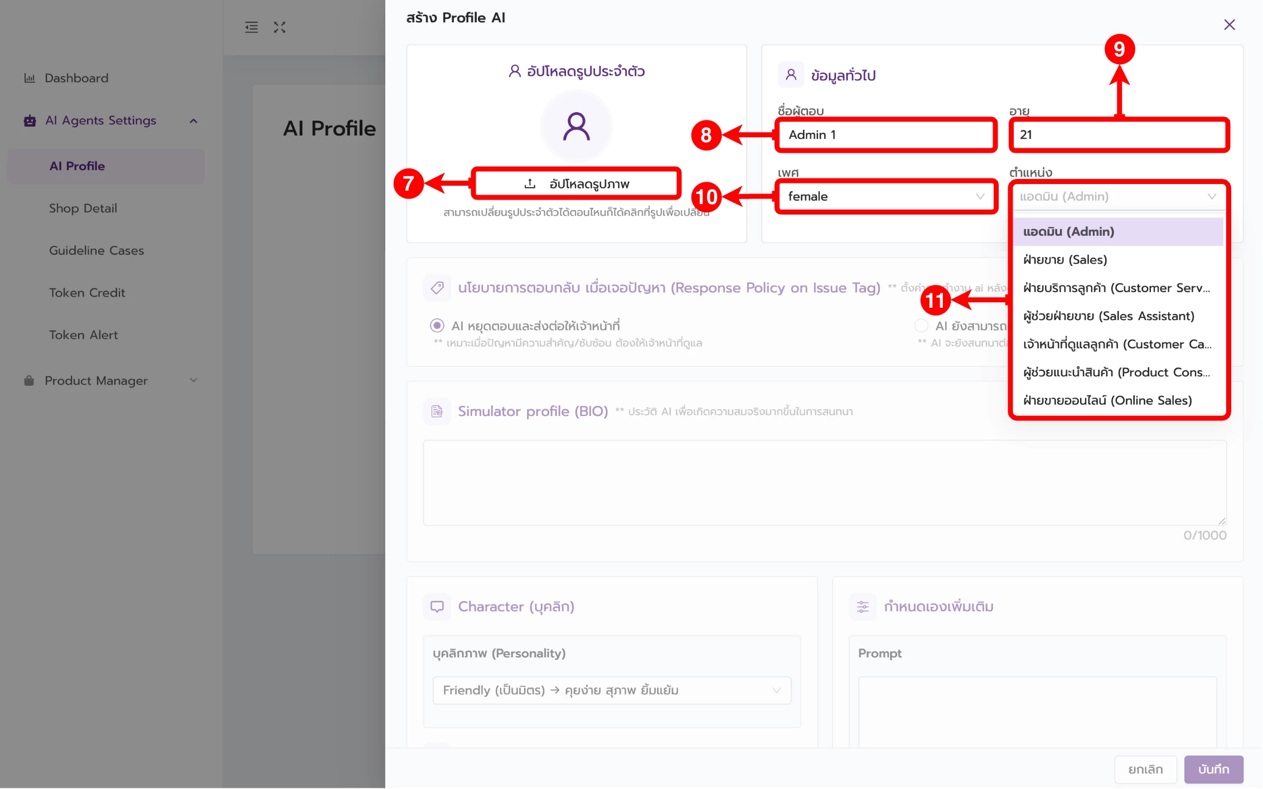Select the AI can still reply radio
The height and width of the screenshot is (789, 1263).
pyautogui.click(x=921, y=326)
